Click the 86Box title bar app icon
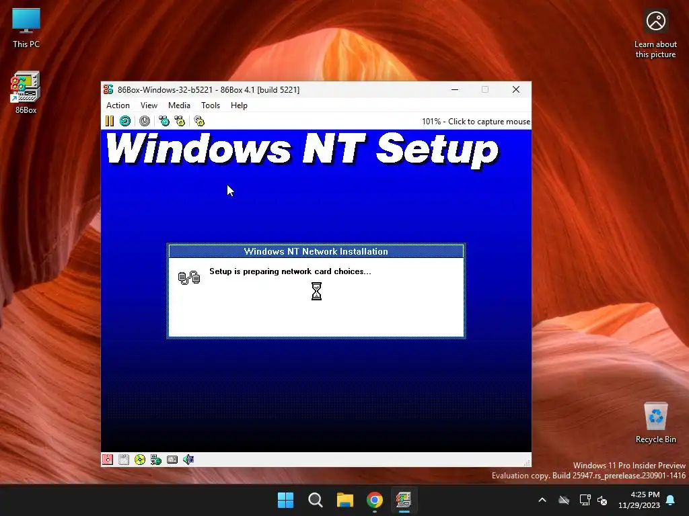689x516 pixels. [108, 89]
